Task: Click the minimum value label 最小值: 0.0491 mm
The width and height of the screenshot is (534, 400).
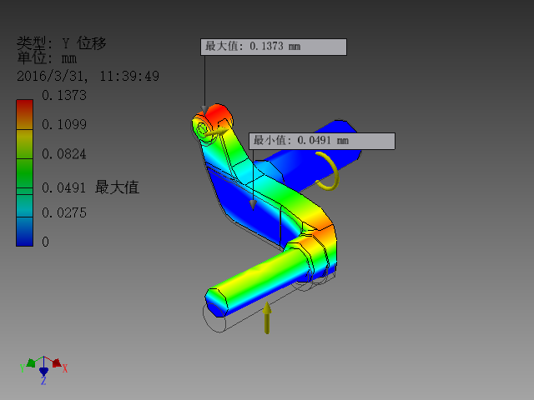Action: (x=322, y=141)
